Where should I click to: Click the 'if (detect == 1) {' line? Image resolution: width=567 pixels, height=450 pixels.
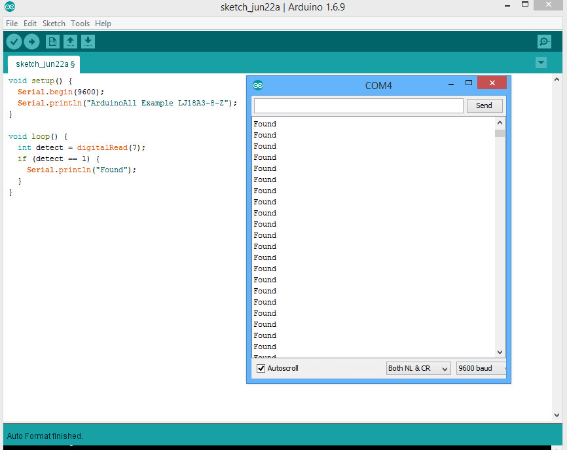point(58,159)
